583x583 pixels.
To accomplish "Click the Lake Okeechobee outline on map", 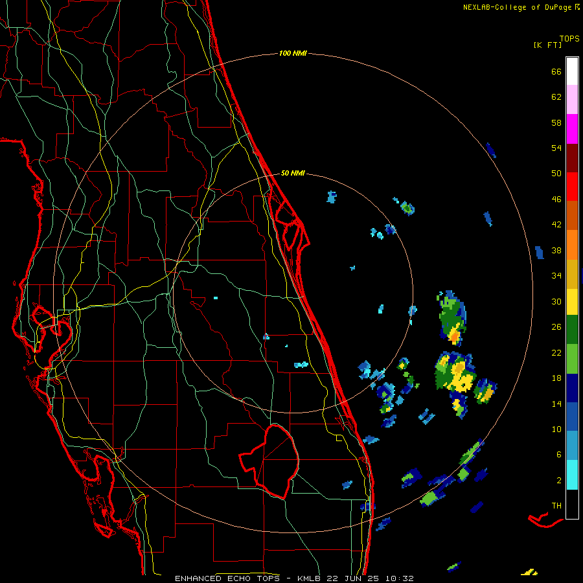I will pos(269,461).
